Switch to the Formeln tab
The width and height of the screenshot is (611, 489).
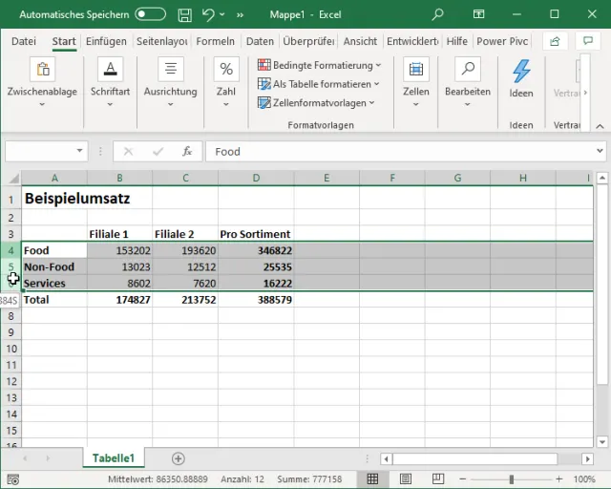[215, 41]
